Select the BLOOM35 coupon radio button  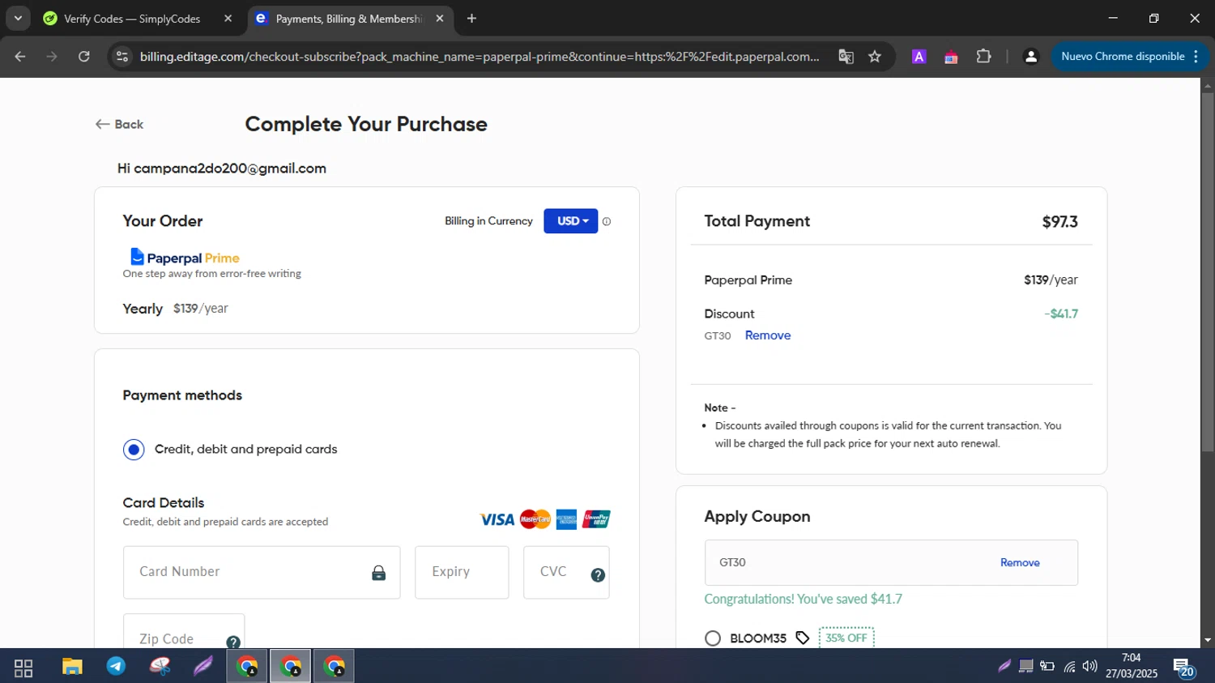click(x=713, y=638)
